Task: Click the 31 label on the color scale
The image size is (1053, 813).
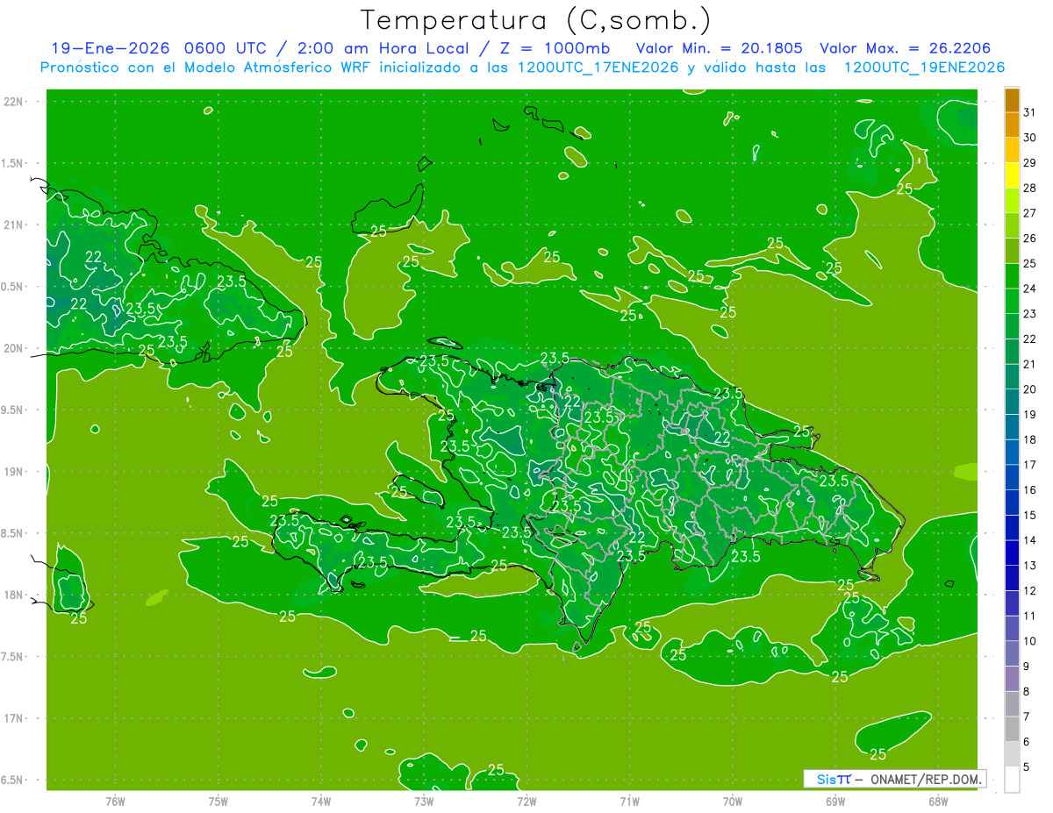Action: pos(1030,112)
